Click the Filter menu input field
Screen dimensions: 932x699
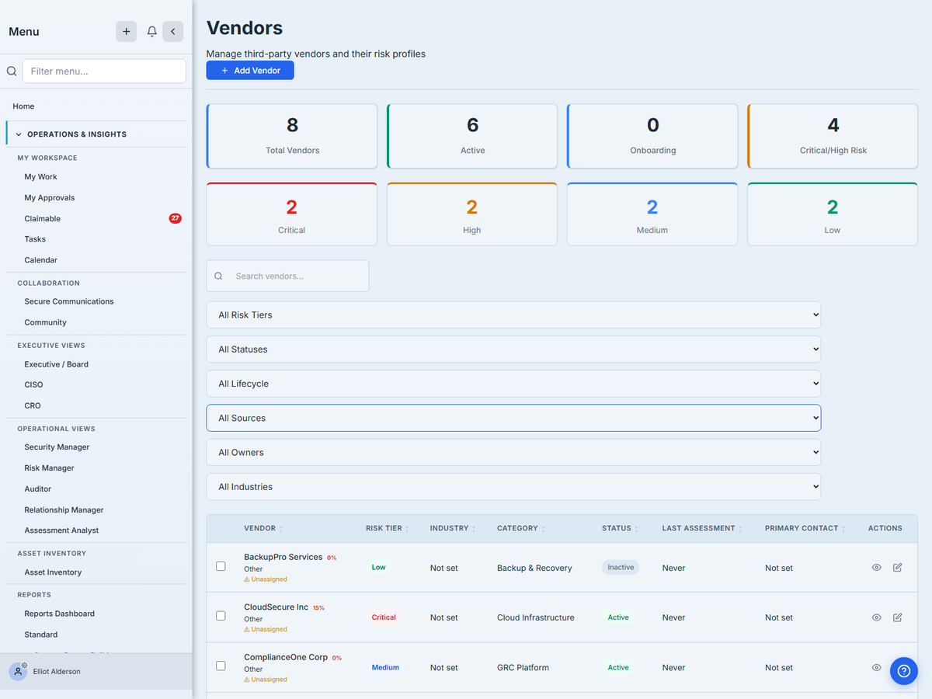click(104, 71)
